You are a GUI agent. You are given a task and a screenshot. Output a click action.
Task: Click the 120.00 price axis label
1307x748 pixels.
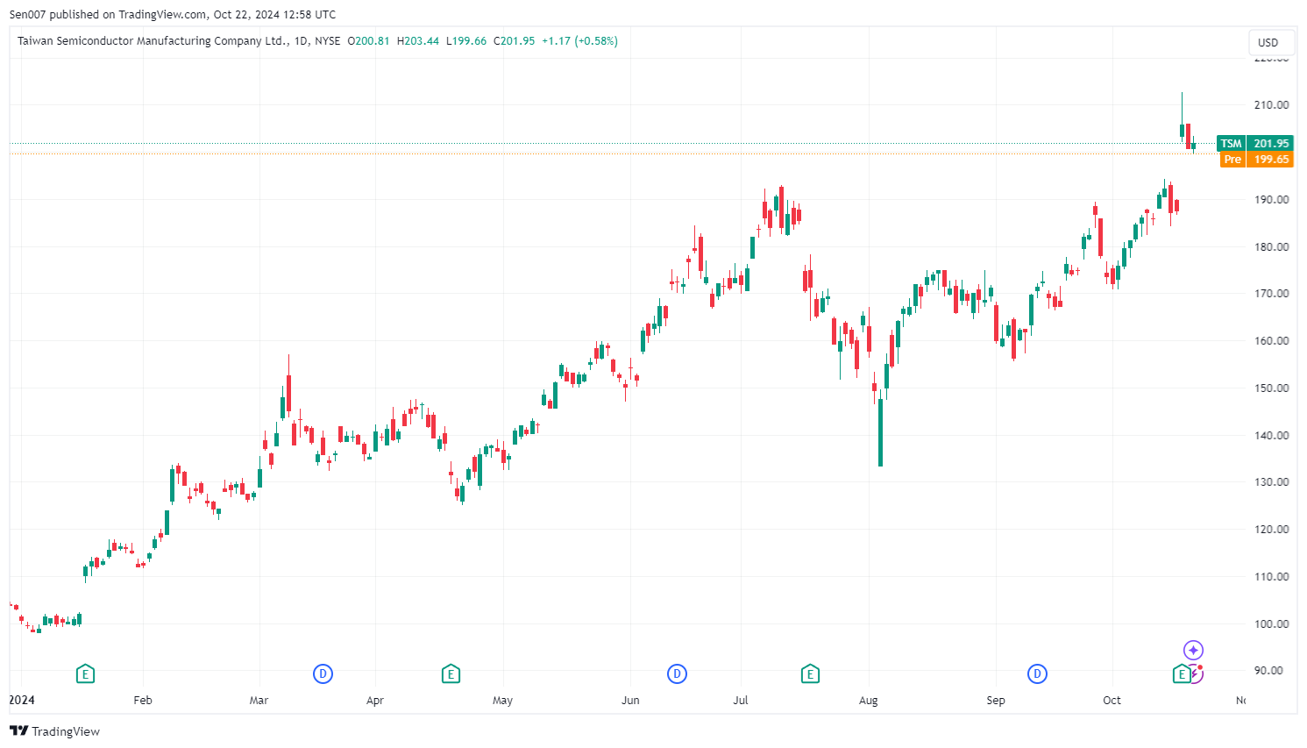tap(1271, 529)
